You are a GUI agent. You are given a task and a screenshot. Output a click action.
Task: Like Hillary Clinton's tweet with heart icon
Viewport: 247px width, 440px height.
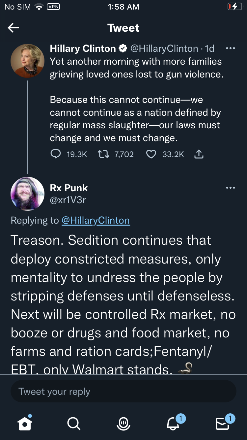[x=151, y=154]
